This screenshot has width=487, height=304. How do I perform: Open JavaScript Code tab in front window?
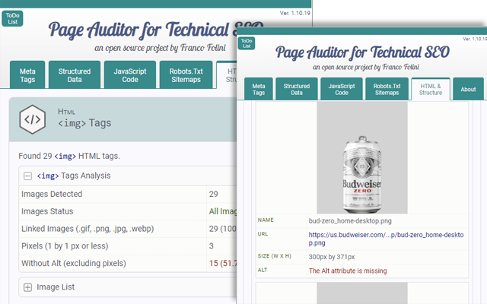coord(342,89)
